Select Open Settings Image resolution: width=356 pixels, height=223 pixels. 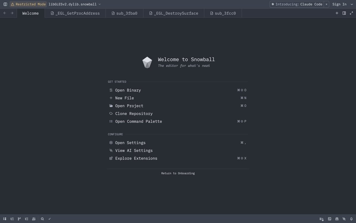click(x=178, y=143)
